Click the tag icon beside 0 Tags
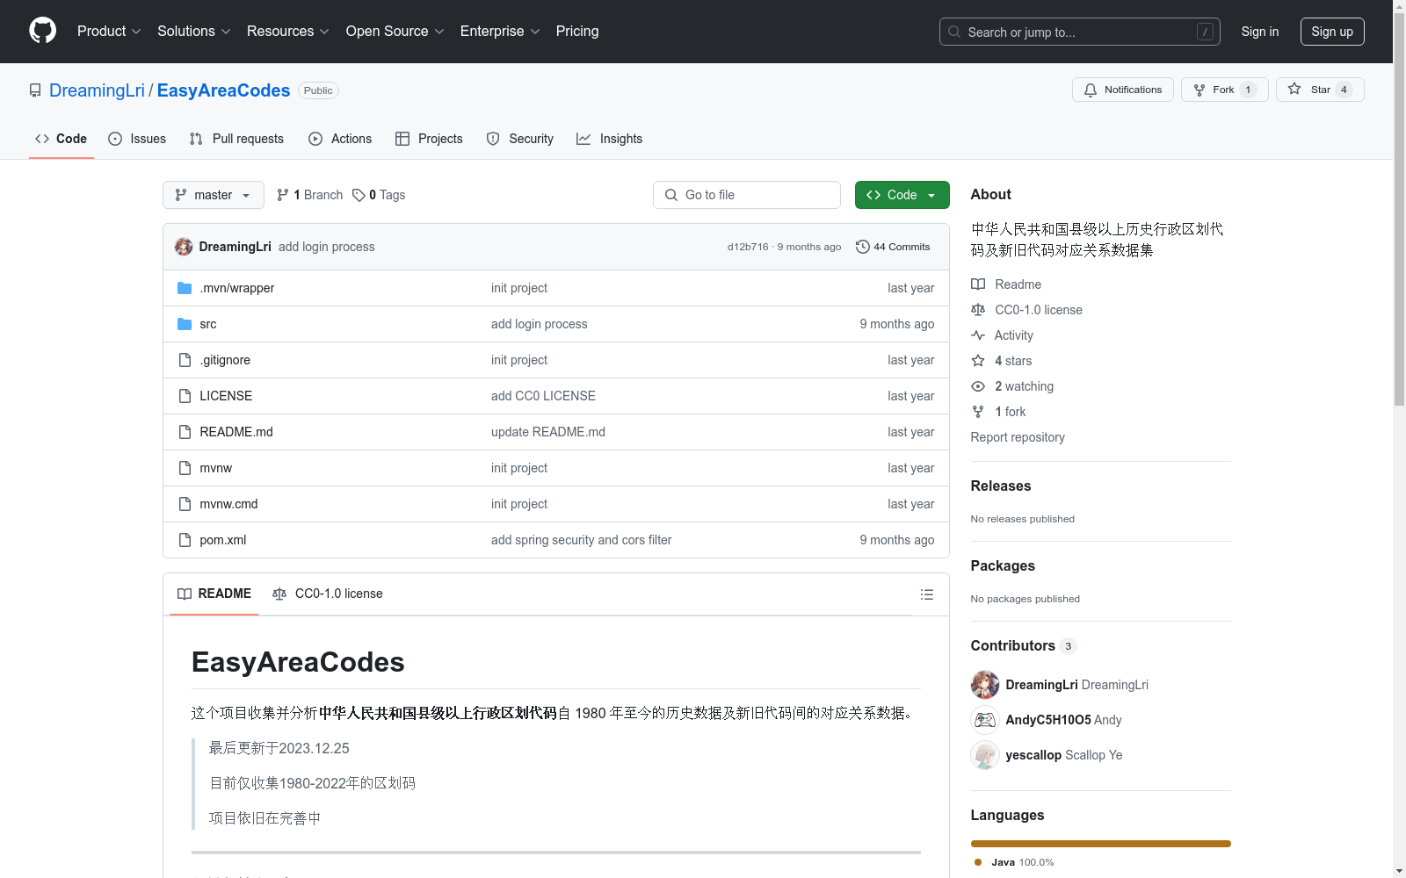The width and height of the screenshot is (1406, 878). 359,195
